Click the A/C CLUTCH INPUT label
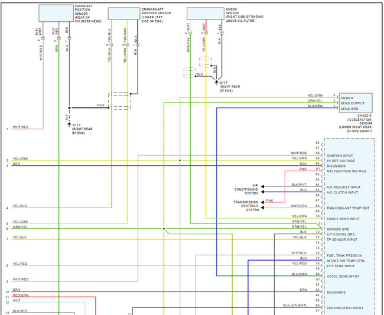384x315 pixels. coord(342,192)
